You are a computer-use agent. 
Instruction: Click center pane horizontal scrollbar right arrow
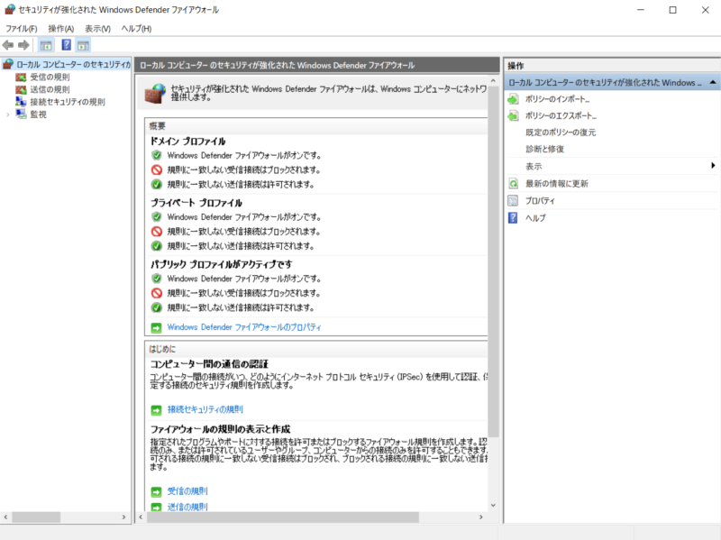pyautogui.click(x=481, y=517)
